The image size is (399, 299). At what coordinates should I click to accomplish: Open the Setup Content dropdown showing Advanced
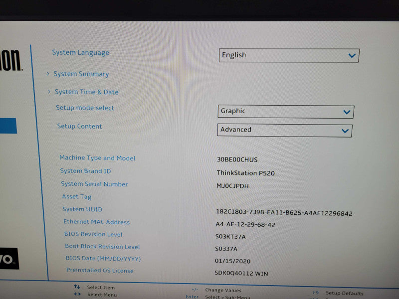[285, 131]
